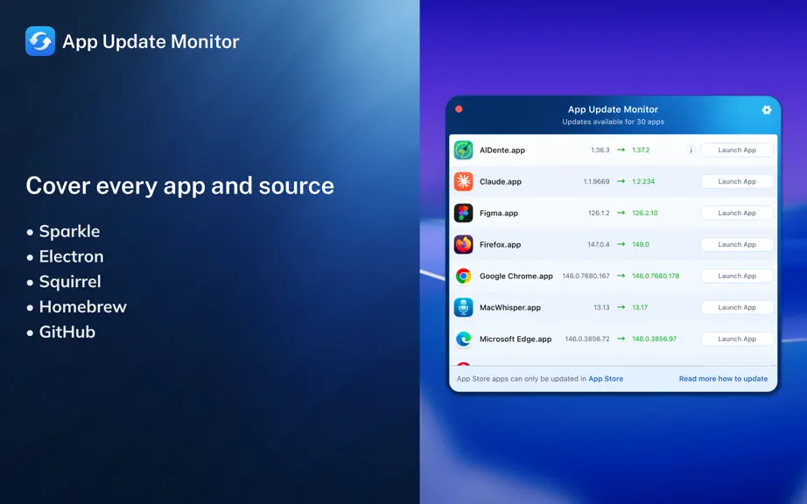
Task: Click the Google Chrome.app name text
Action: tap(516, 276)
